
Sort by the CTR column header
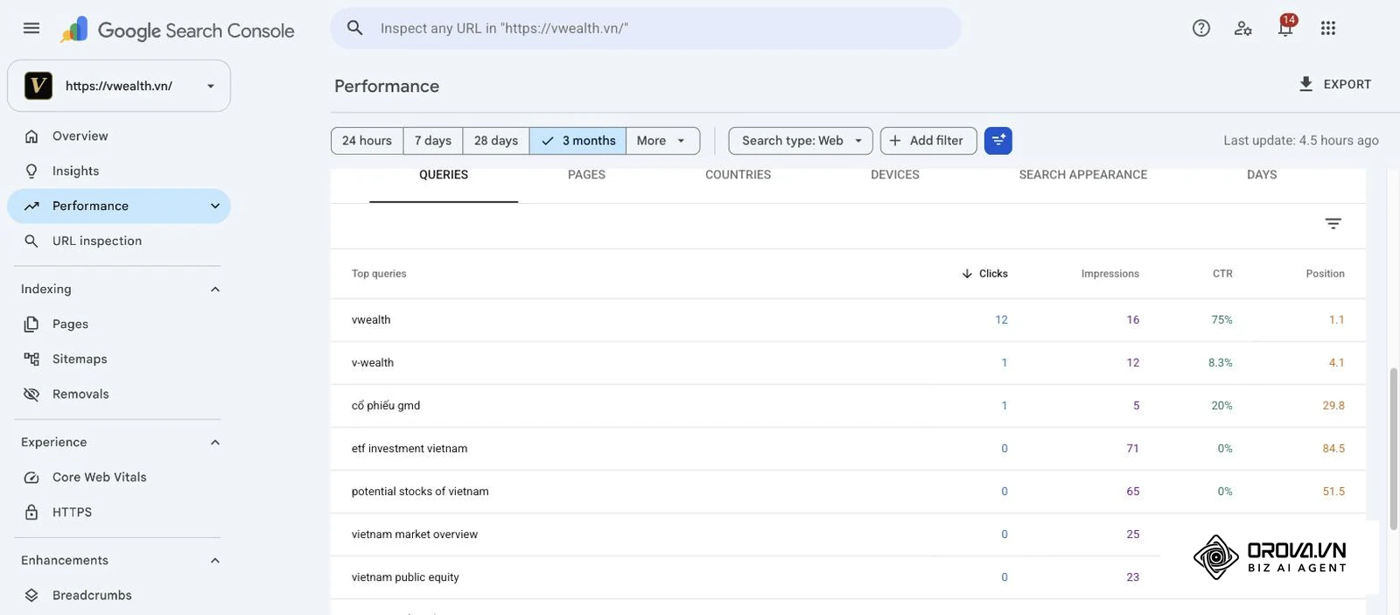pos(1222,274)
